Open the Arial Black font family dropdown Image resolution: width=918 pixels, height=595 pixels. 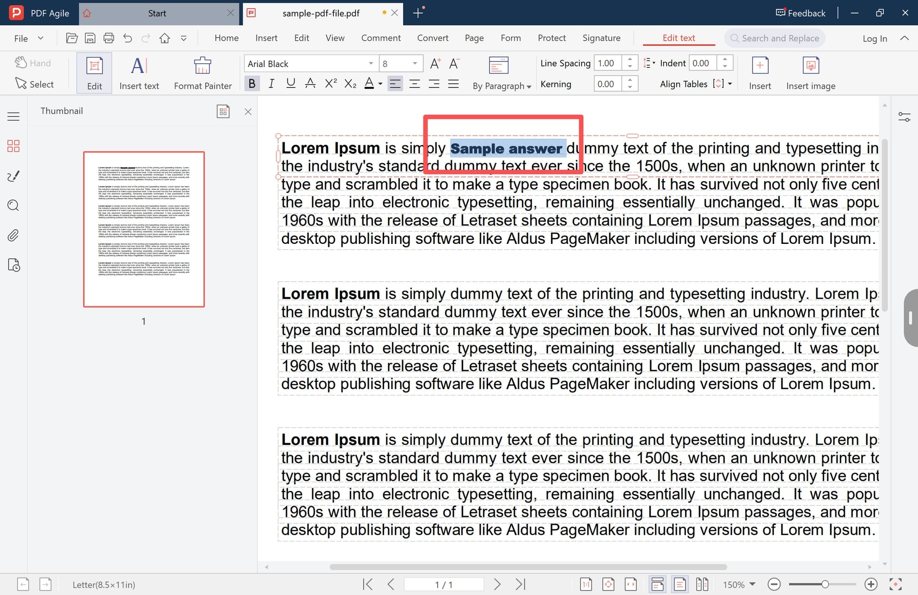371,64
